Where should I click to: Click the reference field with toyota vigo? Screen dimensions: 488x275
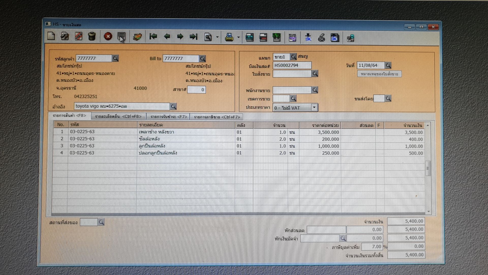122,106
